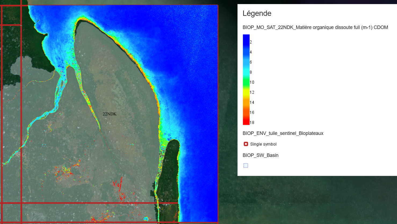Click the red horizontal tile boundary line near map bottom
Image resolution: width=397 pixels, height=224 pixels.
click(89, 203)
